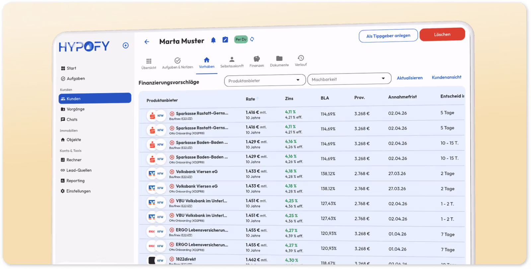The width and height of the screenshot is (531, 269).
Task: Select the Vorhaben tab
Action: [x=207, y=62]
